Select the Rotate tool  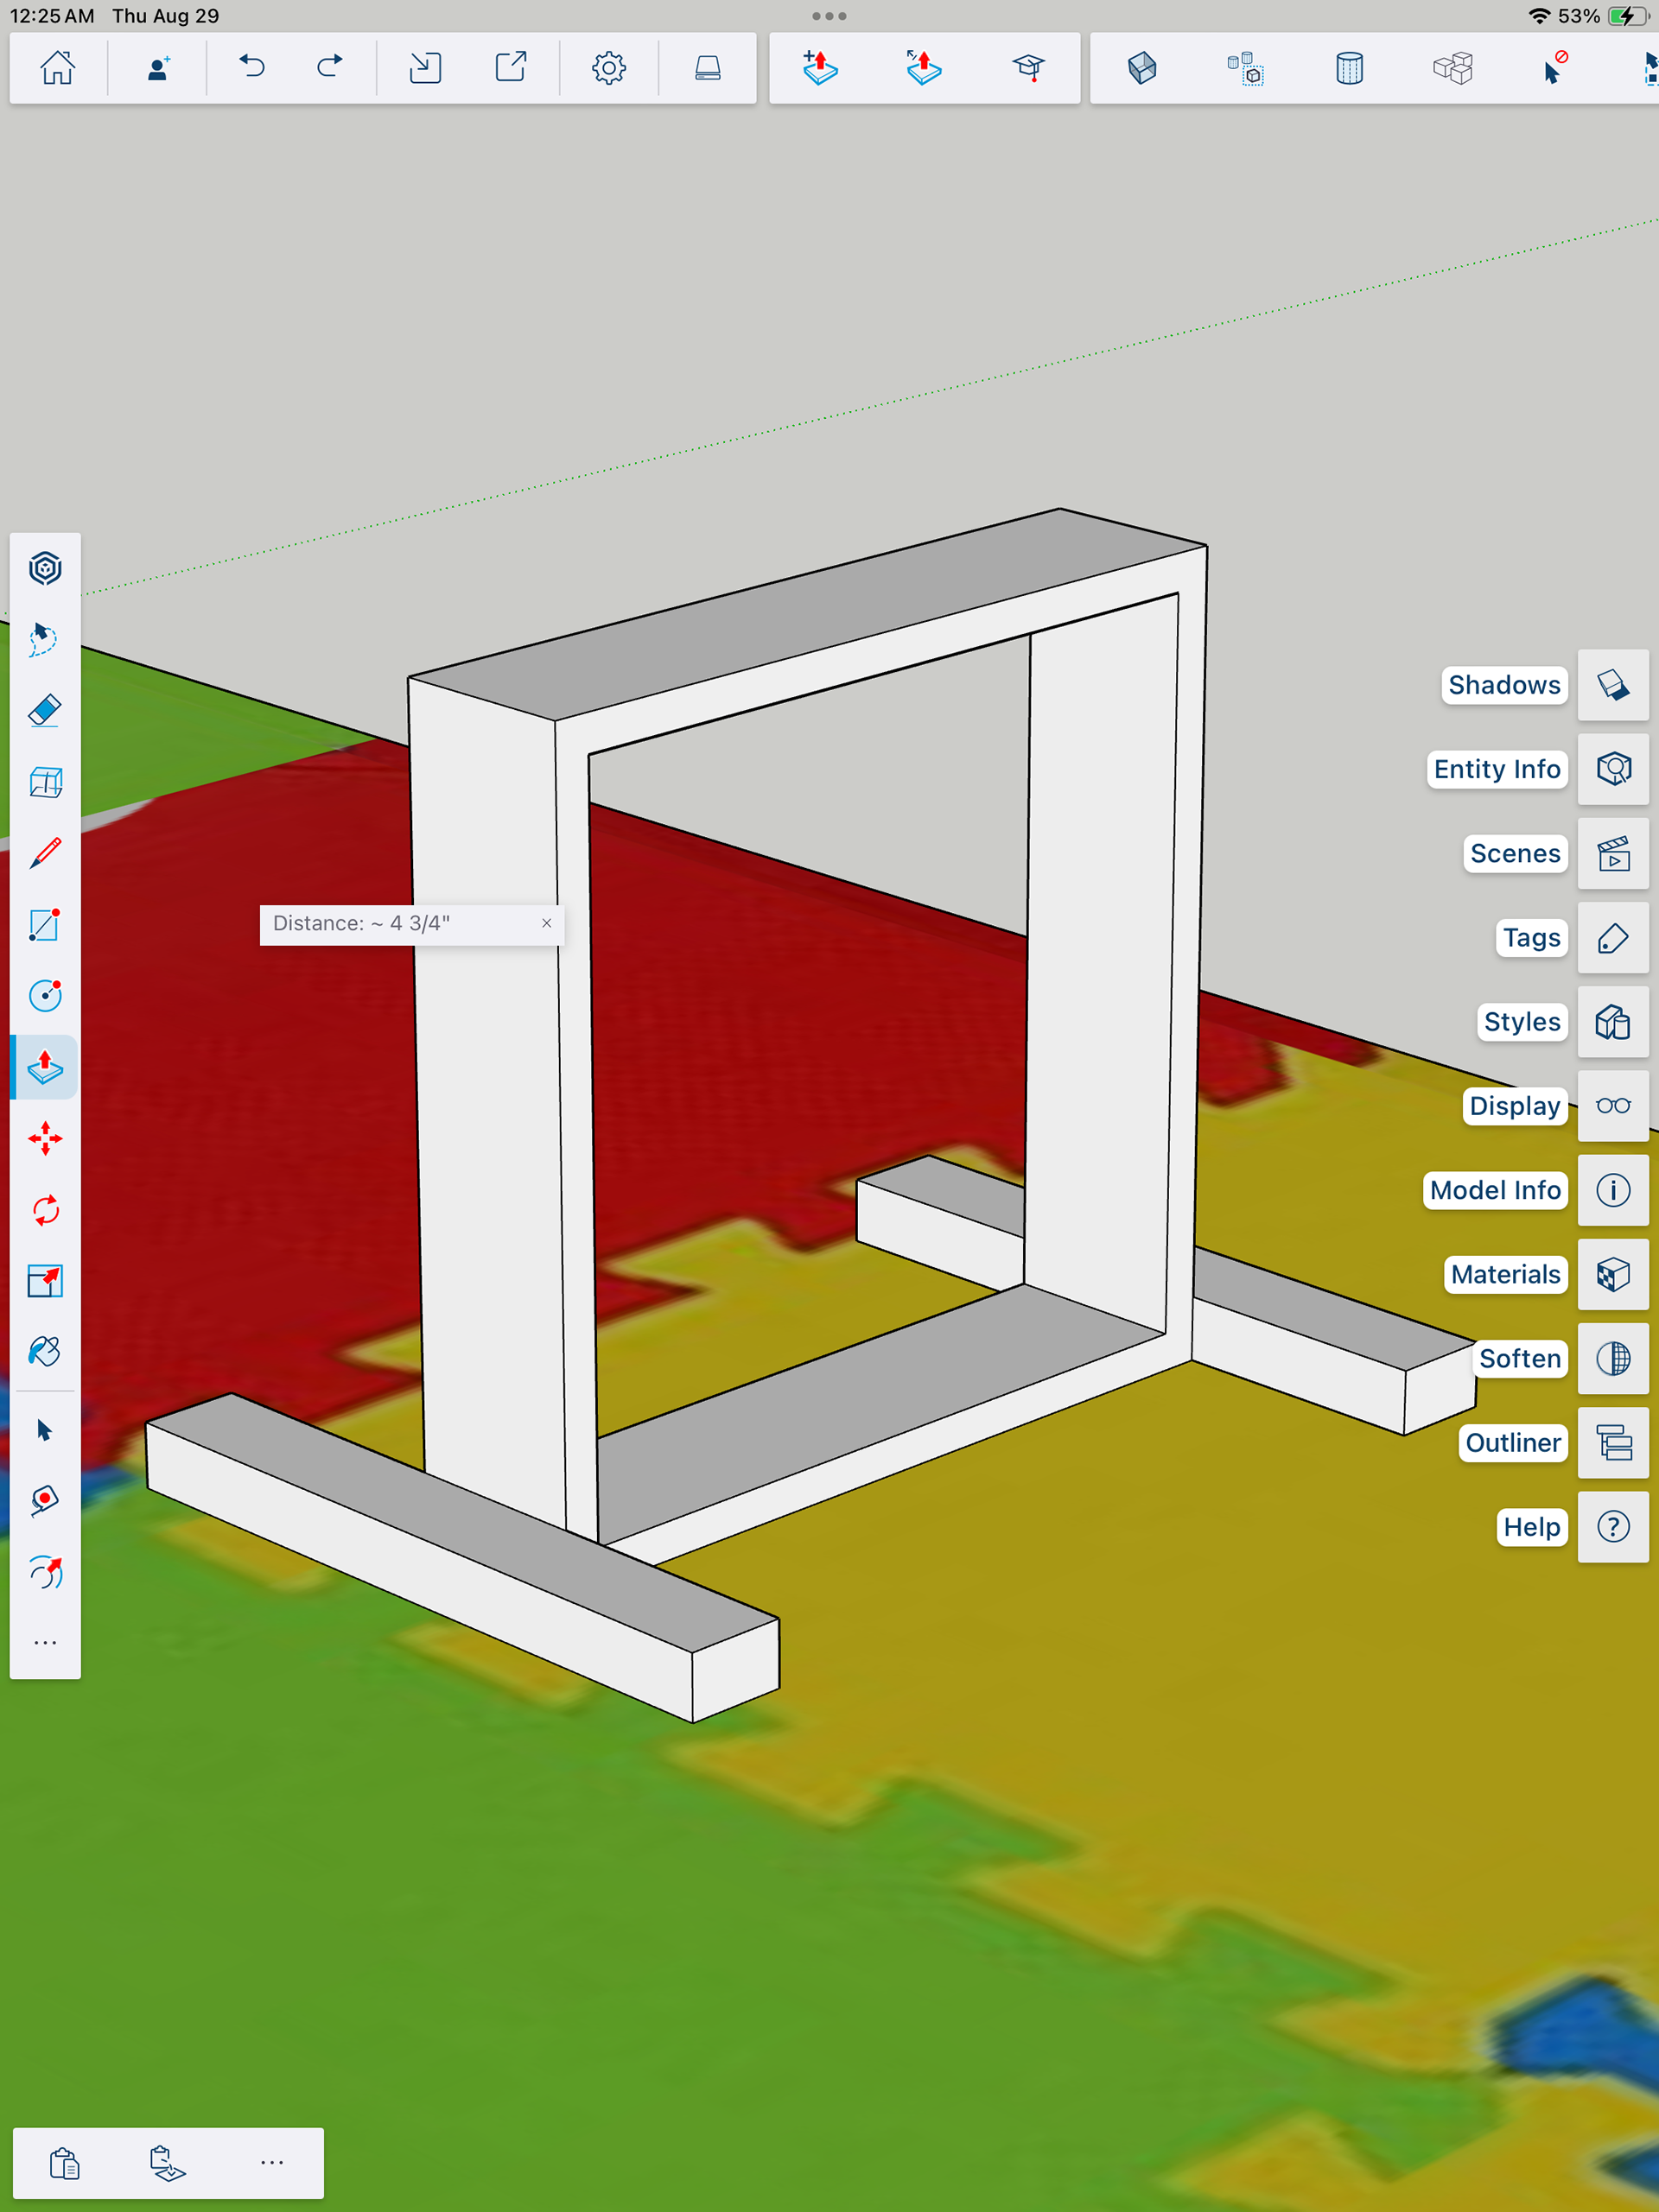(x=45, y=1210)
